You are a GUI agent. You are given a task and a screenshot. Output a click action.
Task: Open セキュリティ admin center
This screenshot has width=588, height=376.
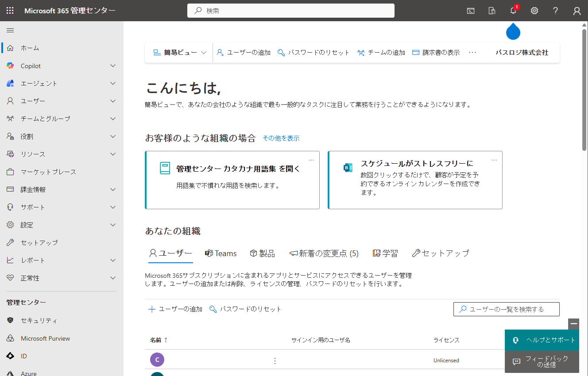coord(62,320)
